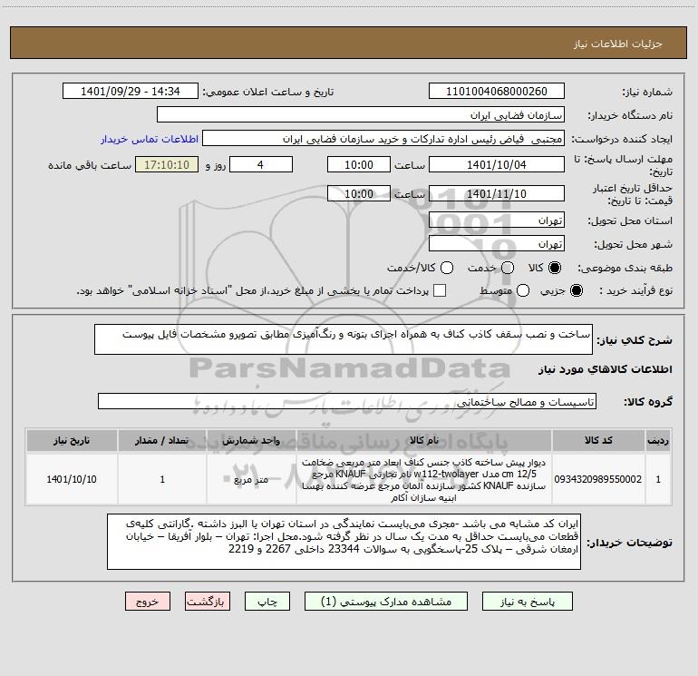Choose جزیی purchase process type
This screenshot has width=698, height=676.
point(576,290)
